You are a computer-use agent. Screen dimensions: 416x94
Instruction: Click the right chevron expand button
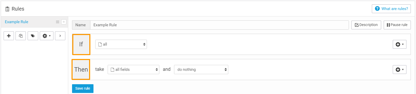click(60, 36)
